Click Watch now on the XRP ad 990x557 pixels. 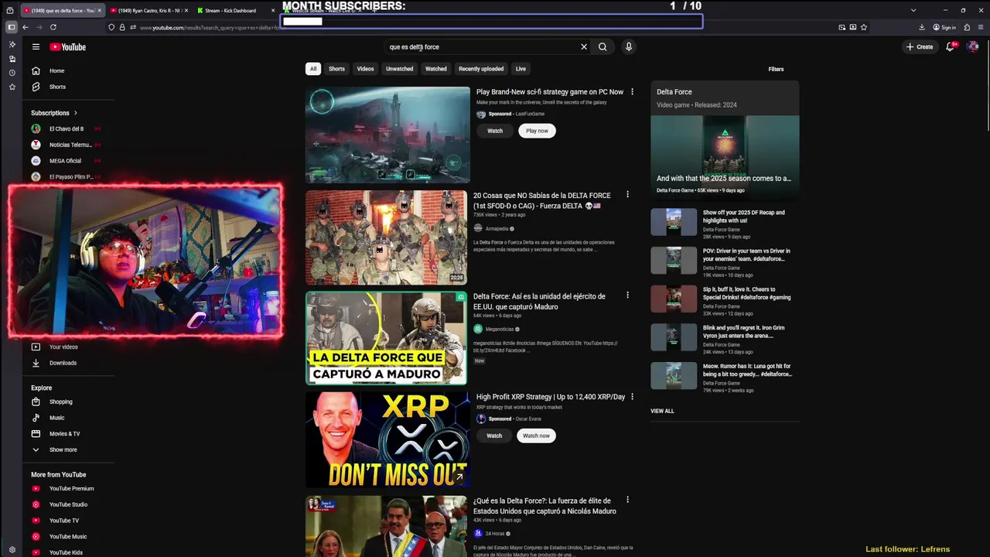(x=536, y=436)
